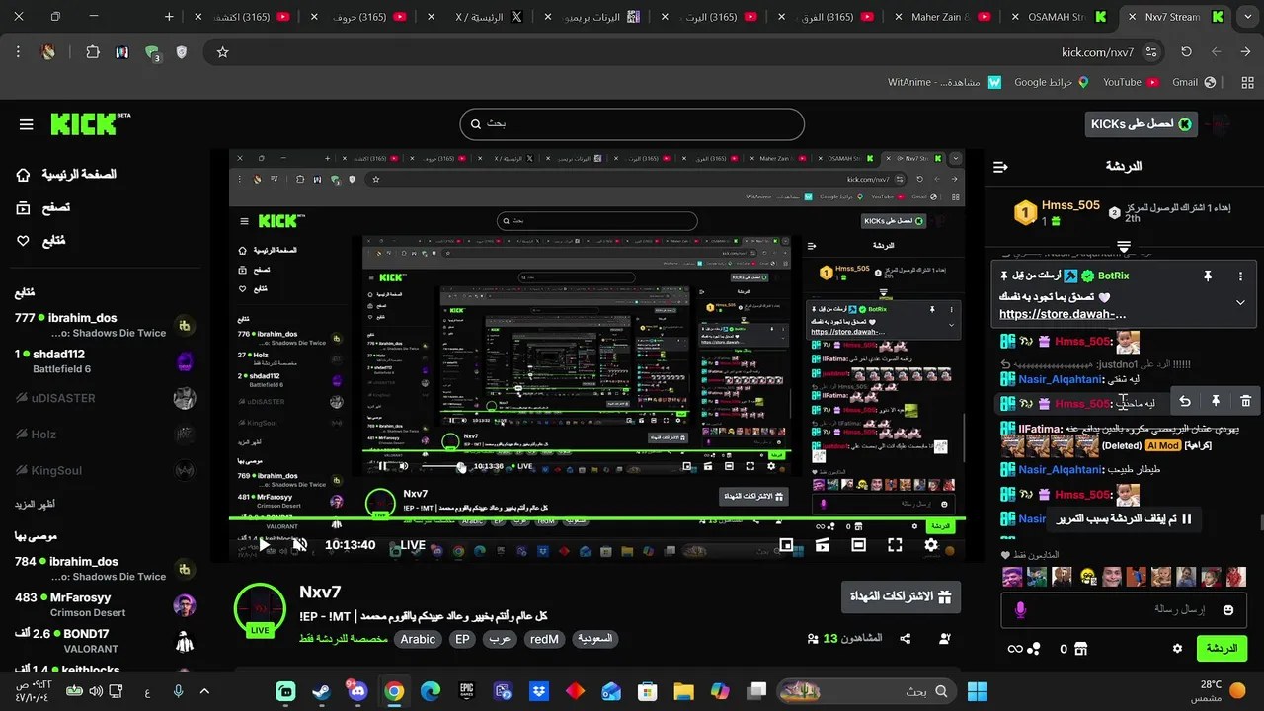Reply to the hovered Hmss_505 message
The height and width of the screenshot is (711, 1264).
click(x=1185, y=401)
